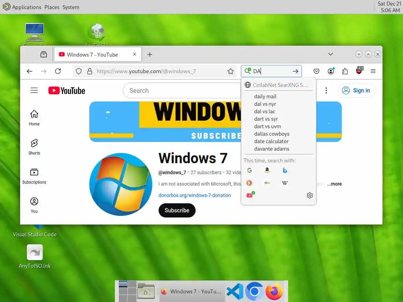Select CollabNet SearXNG search header
403x302 pixels.
[x=278, y=85]
